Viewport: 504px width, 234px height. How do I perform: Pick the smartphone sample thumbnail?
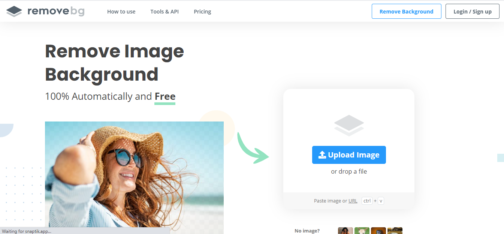coord(378,231)
